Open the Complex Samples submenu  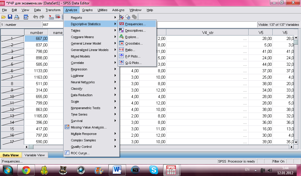pyautogui.click(x=91, y=140)
